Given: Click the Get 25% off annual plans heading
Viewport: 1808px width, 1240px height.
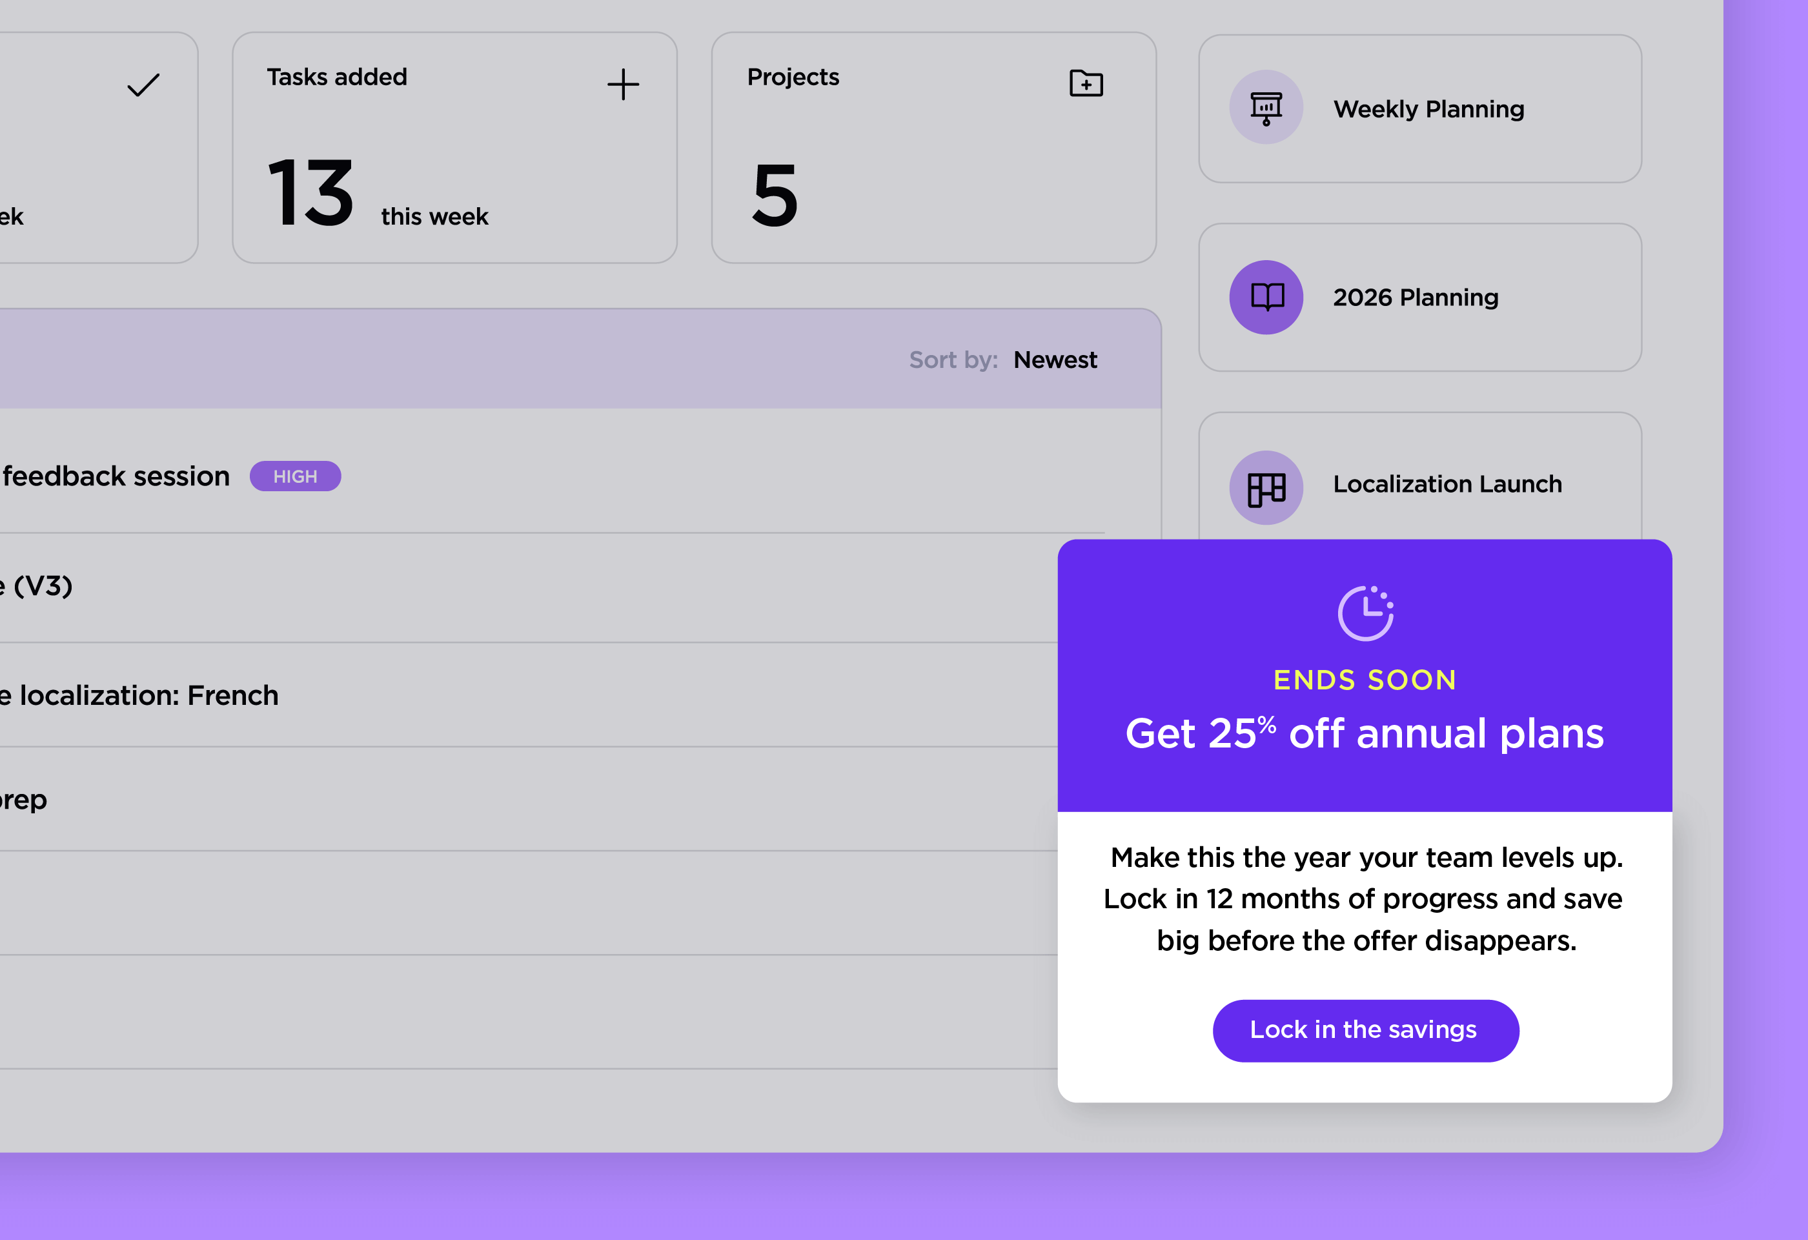Looking at the screenshot, I should coord(1364,733).
